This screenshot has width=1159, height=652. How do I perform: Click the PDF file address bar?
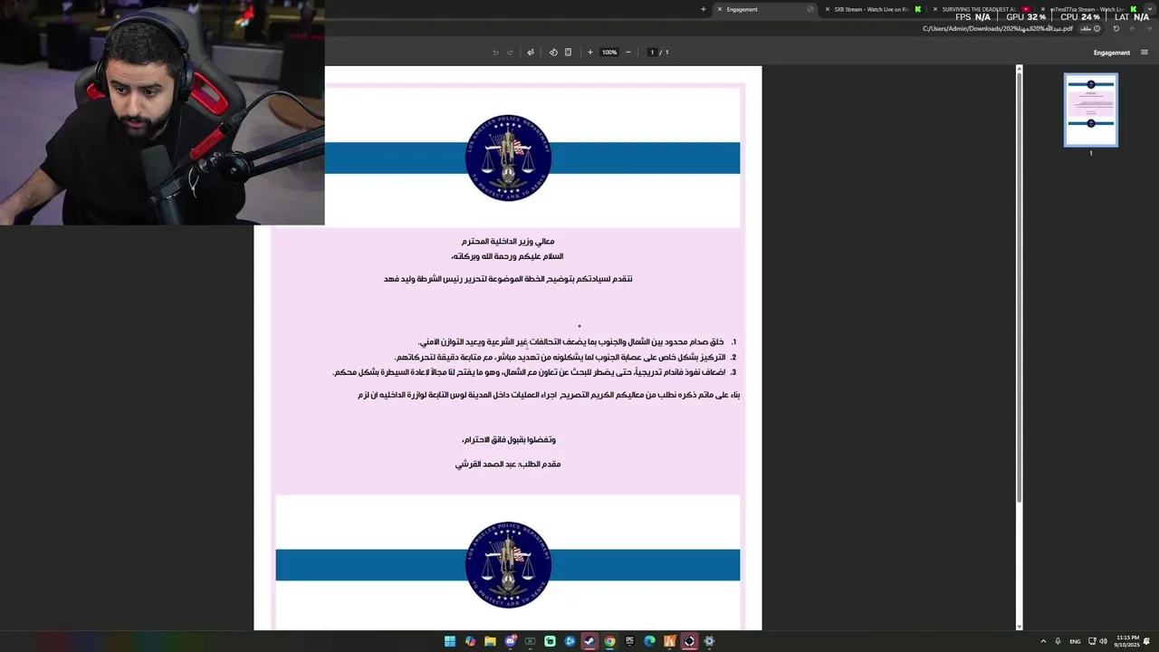click(997, 28)
